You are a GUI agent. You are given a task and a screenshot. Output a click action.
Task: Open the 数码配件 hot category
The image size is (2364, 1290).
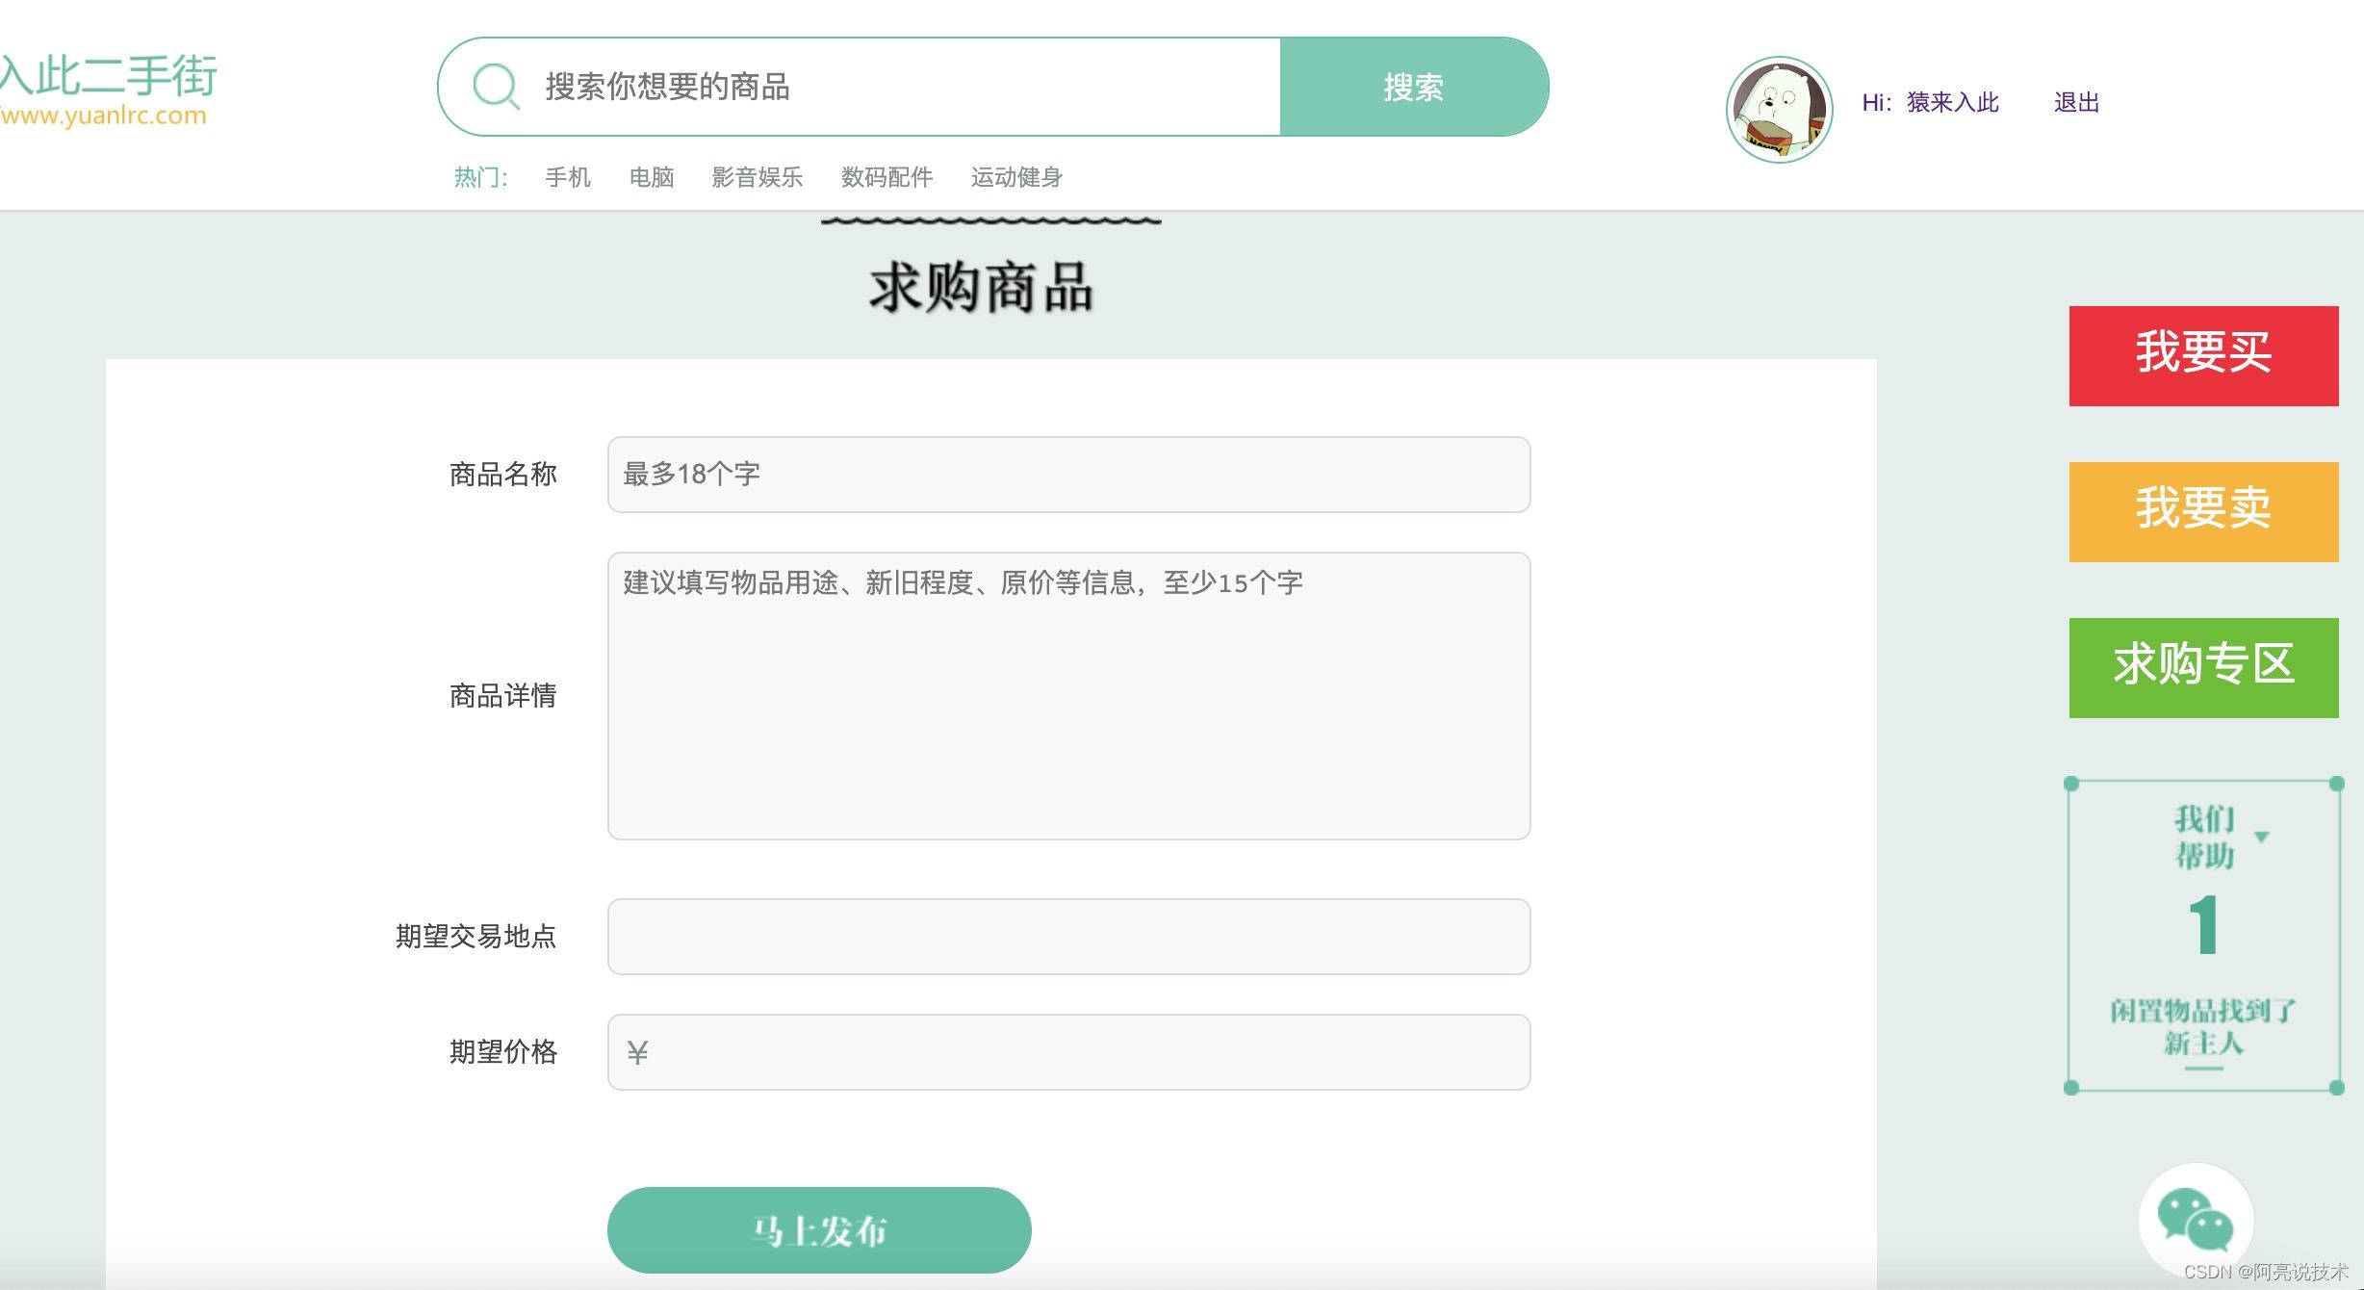886,177
